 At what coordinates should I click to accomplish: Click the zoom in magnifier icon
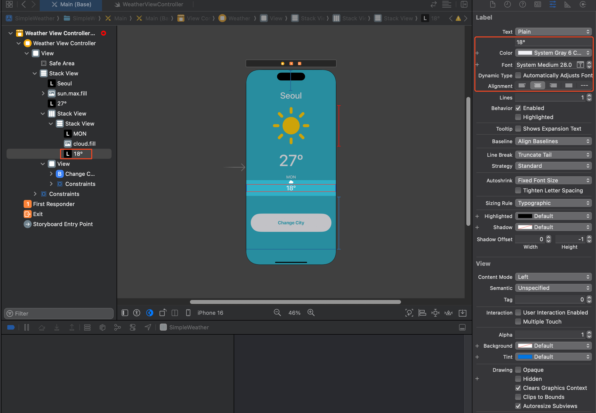311,313
